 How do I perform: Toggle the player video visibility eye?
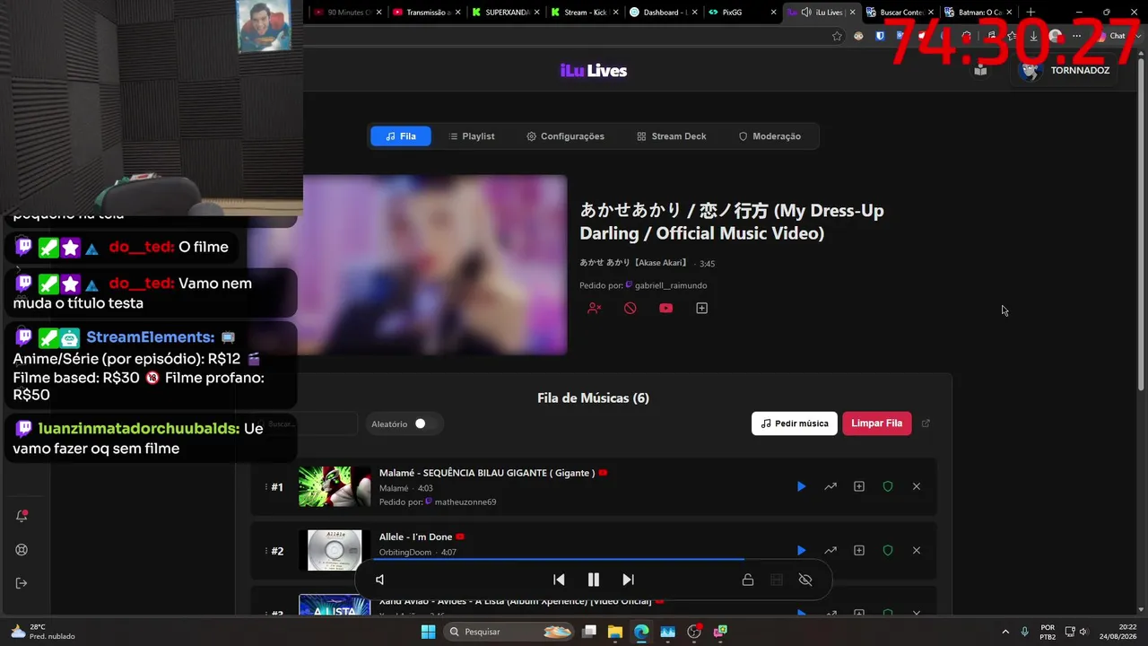805,580
